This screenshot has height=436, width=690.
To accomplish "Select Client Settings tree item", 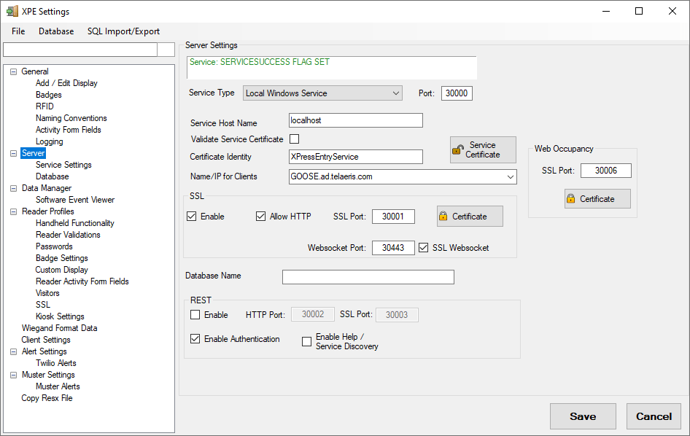I will tap(46, 340).
